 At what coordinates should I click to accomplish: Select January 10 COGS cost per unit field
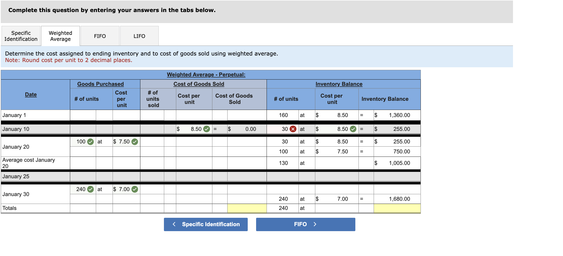tap(194, 129)
